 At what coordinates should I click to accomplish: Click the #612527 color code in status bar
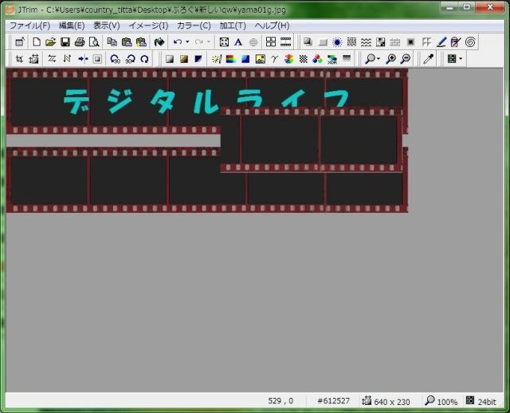tap(333, 401)
